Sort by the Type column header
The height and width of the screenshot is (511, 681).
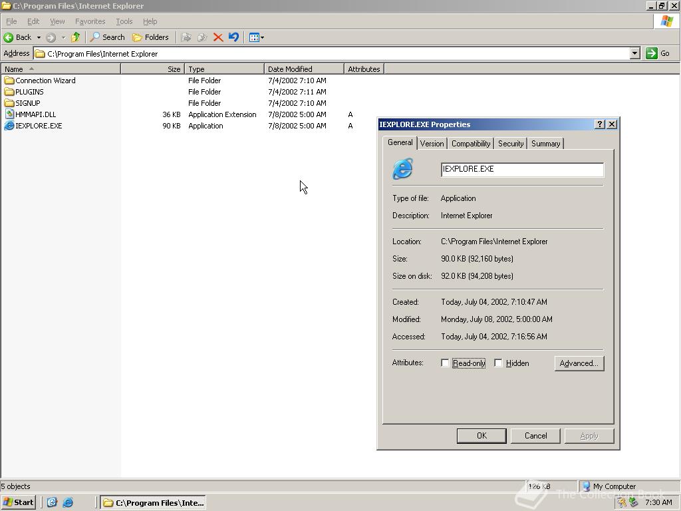click(225, 69)
